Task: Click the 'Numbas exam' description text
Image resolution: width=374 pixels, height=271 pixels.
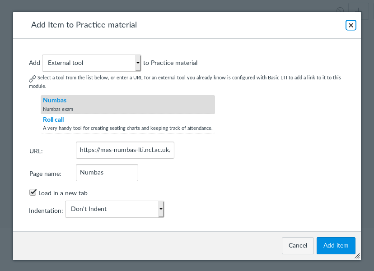Action: point(58,109)
